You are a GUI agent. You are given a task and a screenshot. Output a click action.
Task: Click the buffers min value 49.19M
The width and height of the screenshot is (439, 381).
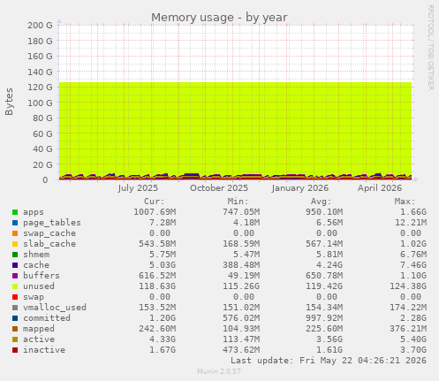(244, 276)
